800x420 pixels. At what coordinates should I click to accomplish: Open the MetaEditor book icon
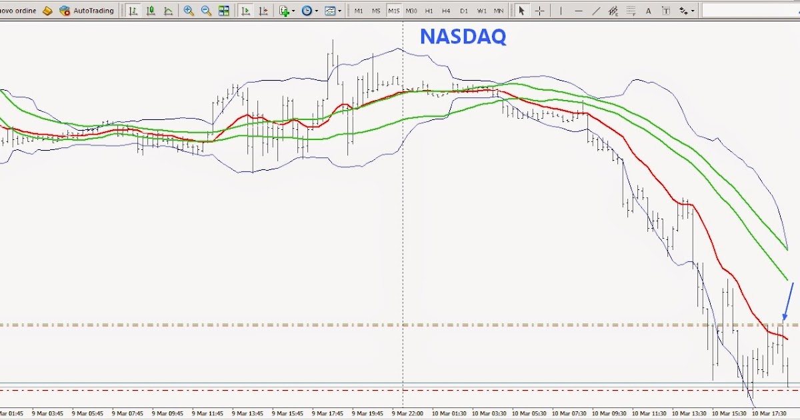click(47, 11)
